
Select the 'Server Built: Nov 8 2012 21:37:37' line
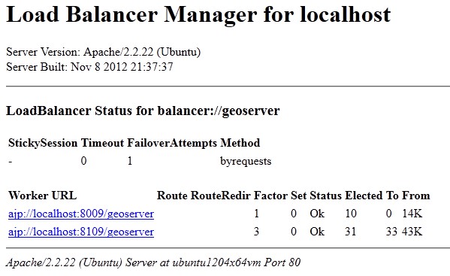tap(89, 67)
